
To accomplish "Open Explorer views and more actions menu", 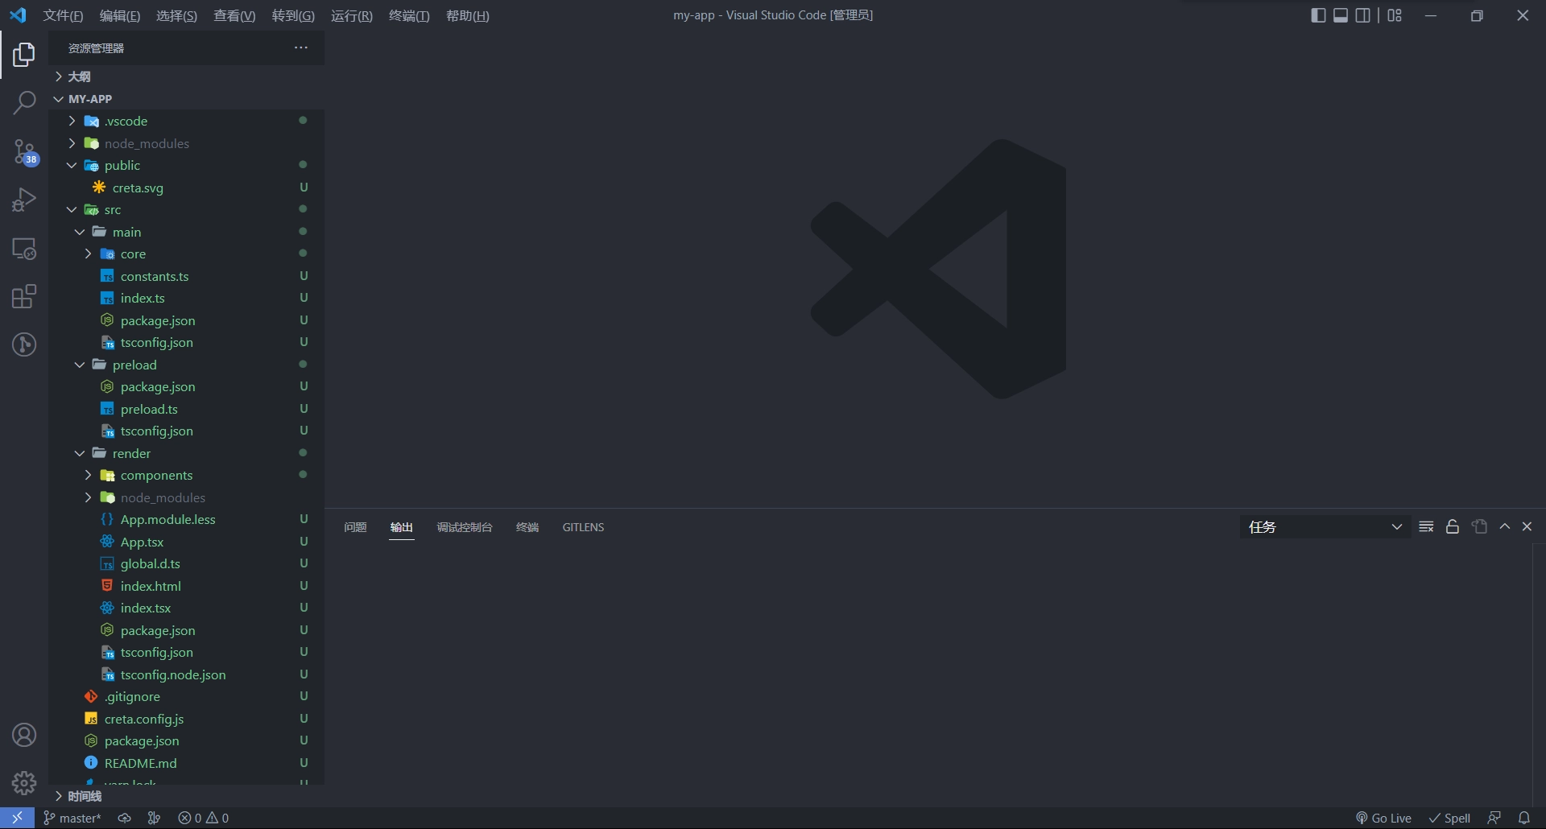I will [x=301, y=48].
